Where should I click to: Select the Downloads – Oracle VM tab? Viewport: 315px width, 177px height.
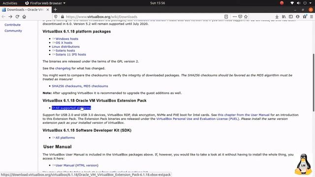click(x=26, y=10)
